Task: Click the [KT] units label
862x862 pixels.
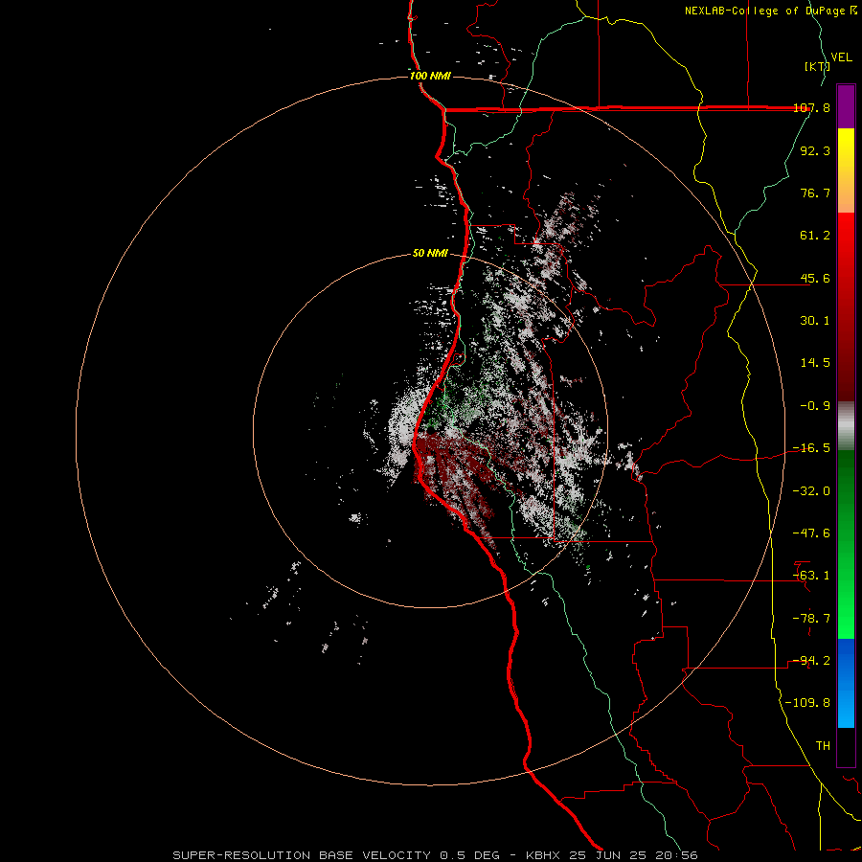Action: click(817, 66)
